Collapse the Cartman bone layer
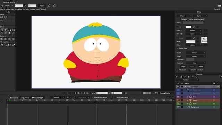Screen dimensions: 222x125 tap(186, 86)
